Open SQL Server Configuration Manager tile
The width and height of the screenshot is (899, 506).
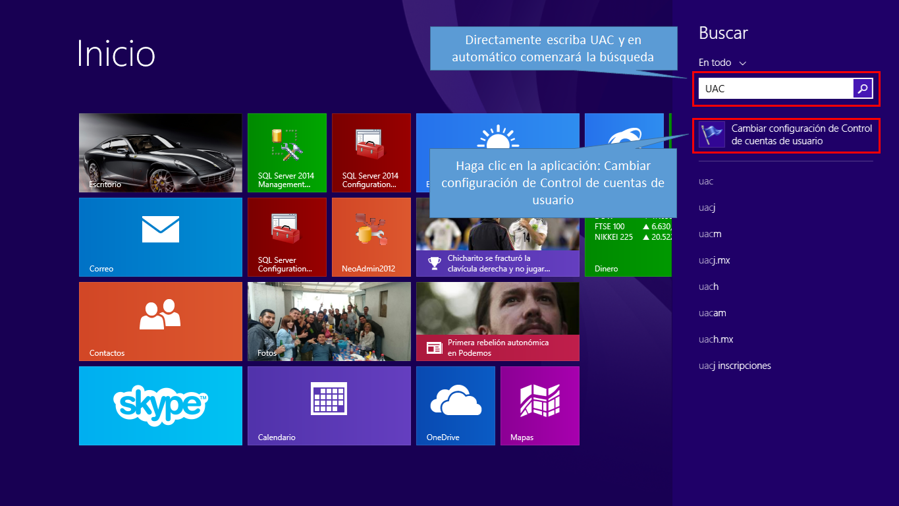coord(287,237)
